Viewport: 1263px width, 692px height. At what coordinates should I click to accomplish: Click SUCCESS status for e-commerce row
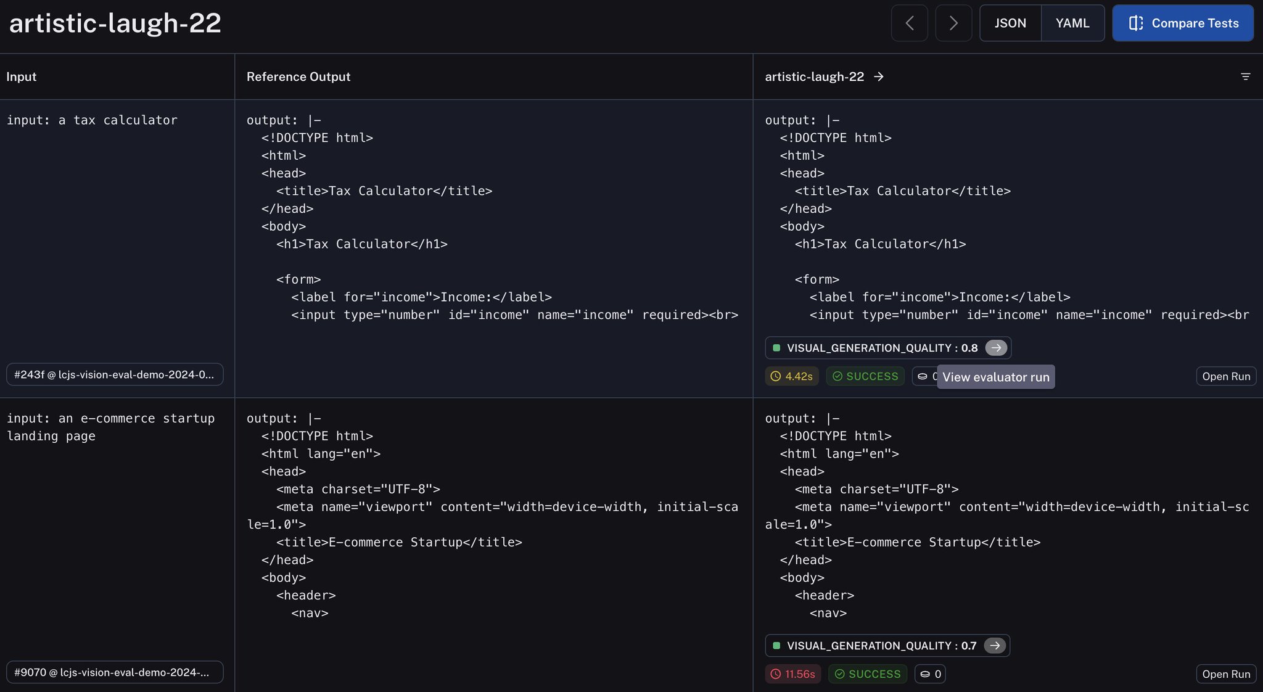(x=868, y=674)
